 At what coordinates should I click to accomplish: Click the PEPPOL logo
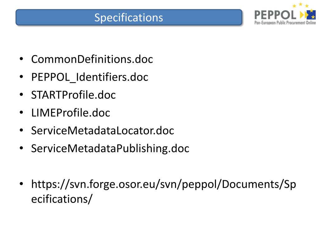click(285, 14)
